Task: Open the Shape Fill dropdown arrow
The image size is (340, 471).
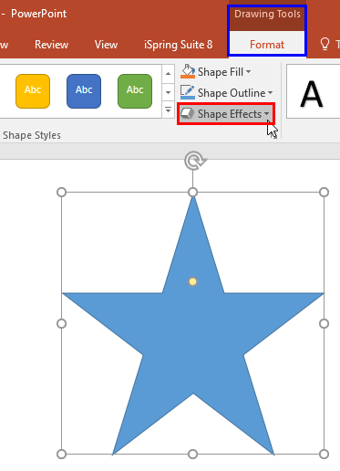Action: tap(249, 72)
